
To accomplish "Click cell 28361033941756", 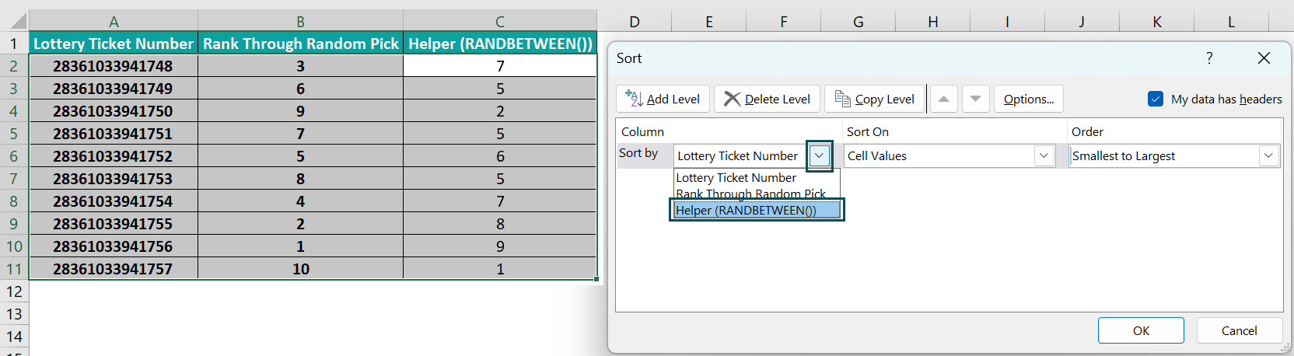I will (114, 246).
